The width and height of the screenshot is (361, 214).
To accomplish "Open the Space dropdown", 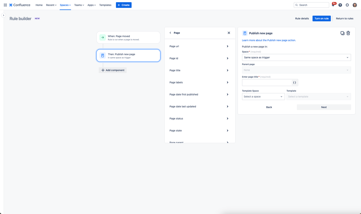I will (296, 57).
